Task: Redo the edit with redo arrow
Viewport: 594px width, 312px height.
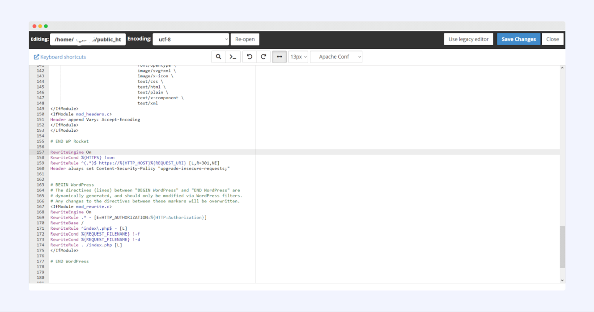Action: [263, 57]
